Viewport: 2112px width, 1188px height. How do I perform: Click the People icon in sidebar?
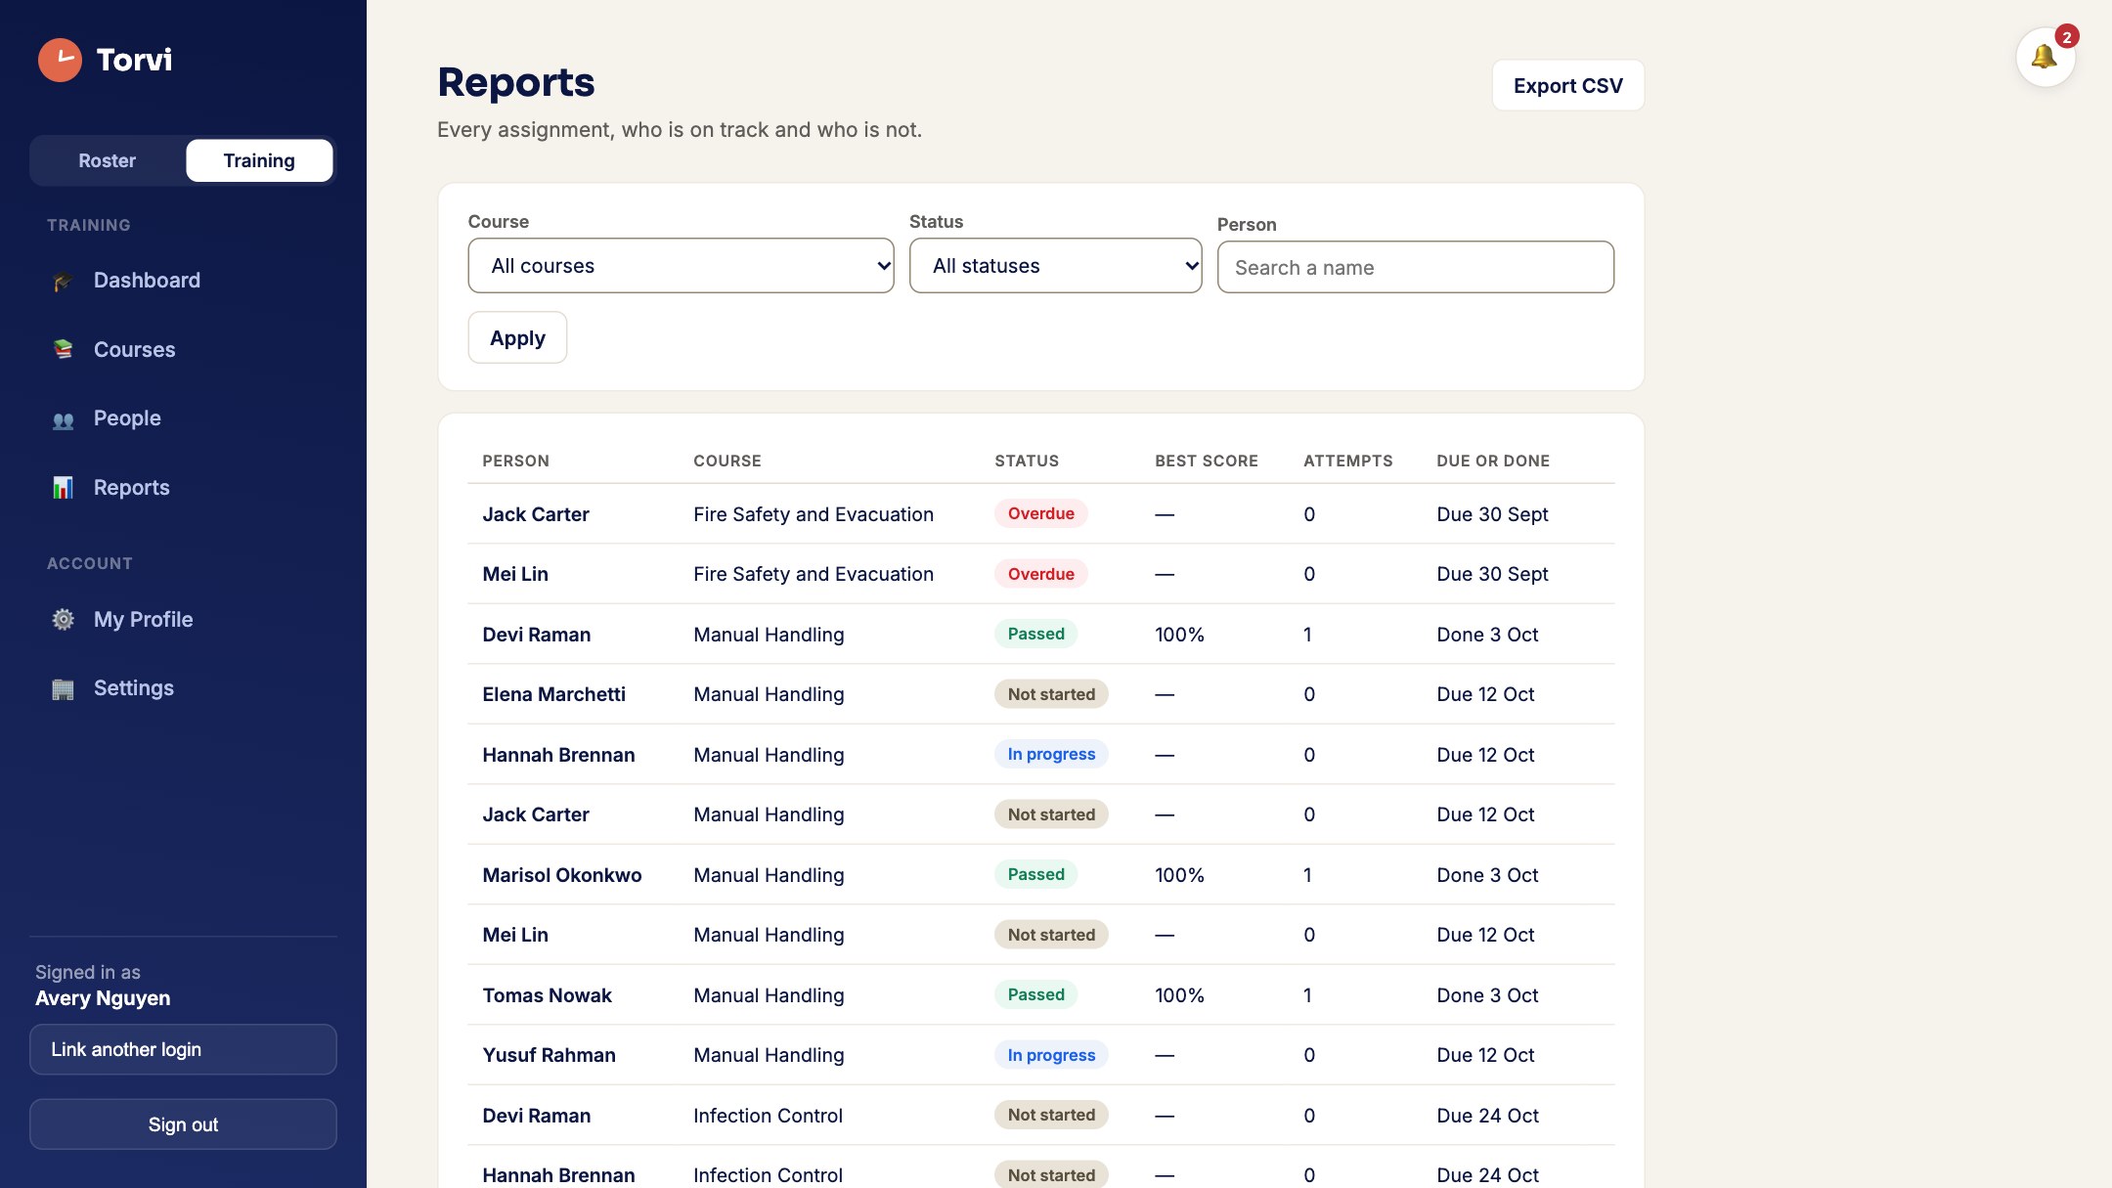[63, 419]
